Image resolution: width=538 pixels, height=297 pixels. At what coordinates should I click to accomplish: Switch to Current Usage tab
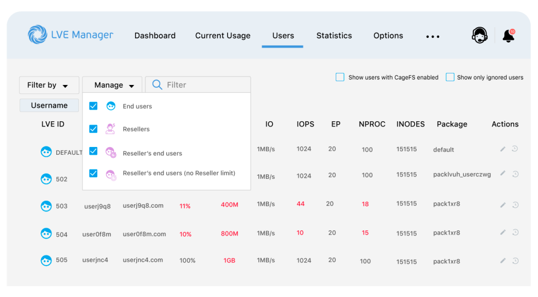(223, 36)
